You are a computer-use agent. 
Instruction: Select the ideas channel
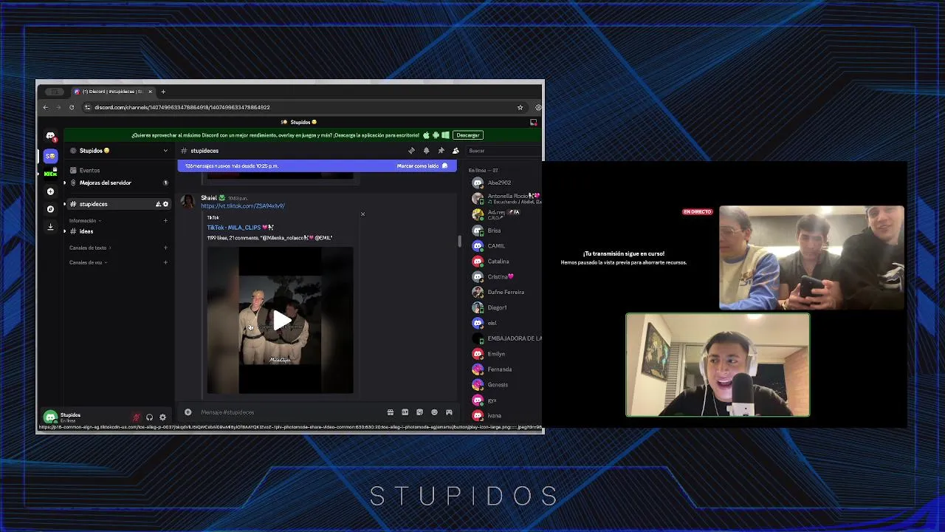[118, 231]
